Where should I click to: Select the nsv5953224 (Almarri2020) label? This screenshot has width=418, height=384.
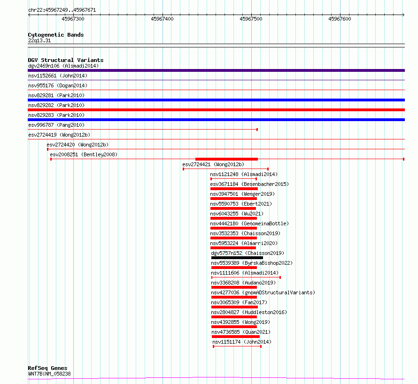click(244, 243)
